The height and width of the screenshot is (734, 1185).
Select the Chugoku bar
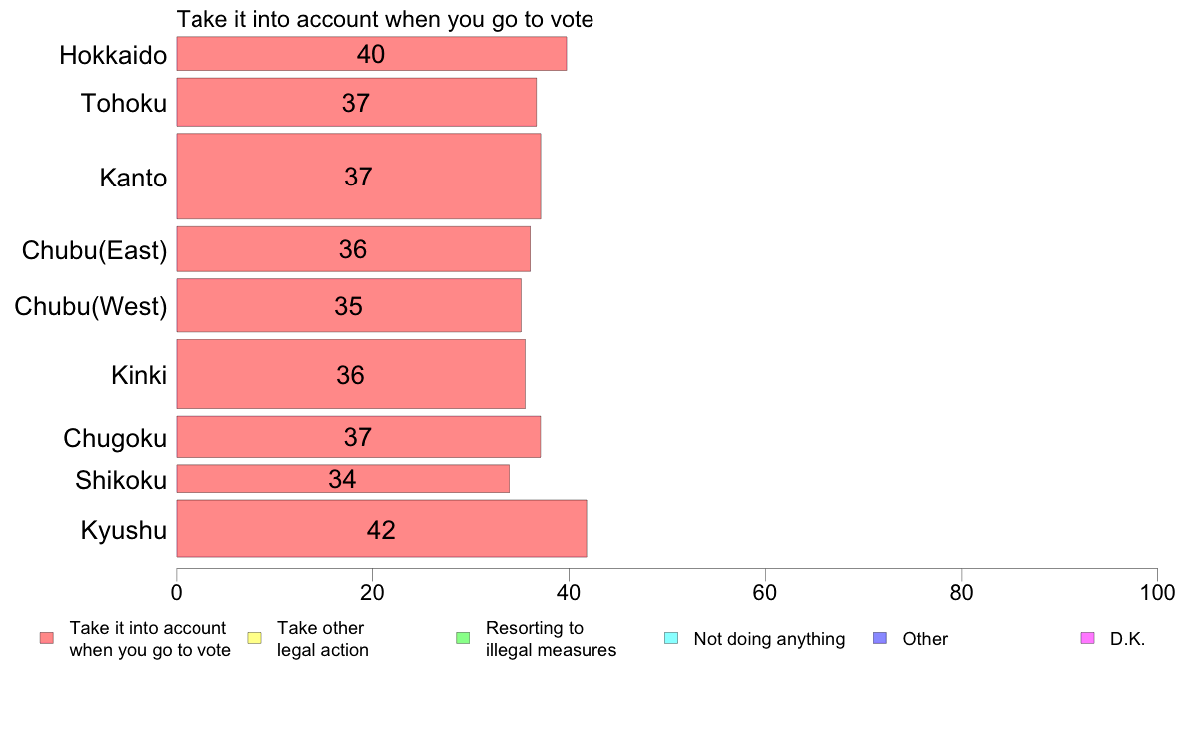[358, 437]
